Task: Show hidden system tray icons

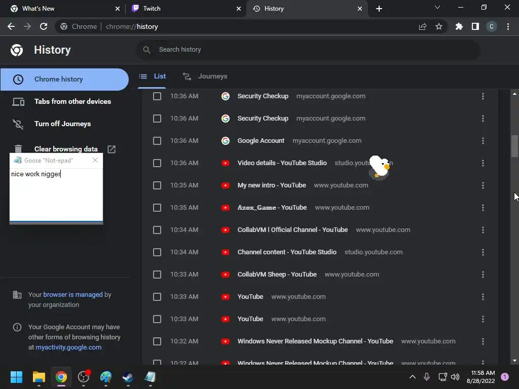Action: (x=413, y=377)
